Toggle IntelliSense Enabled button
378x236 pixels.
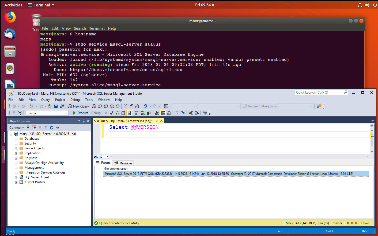coord(129,113)
